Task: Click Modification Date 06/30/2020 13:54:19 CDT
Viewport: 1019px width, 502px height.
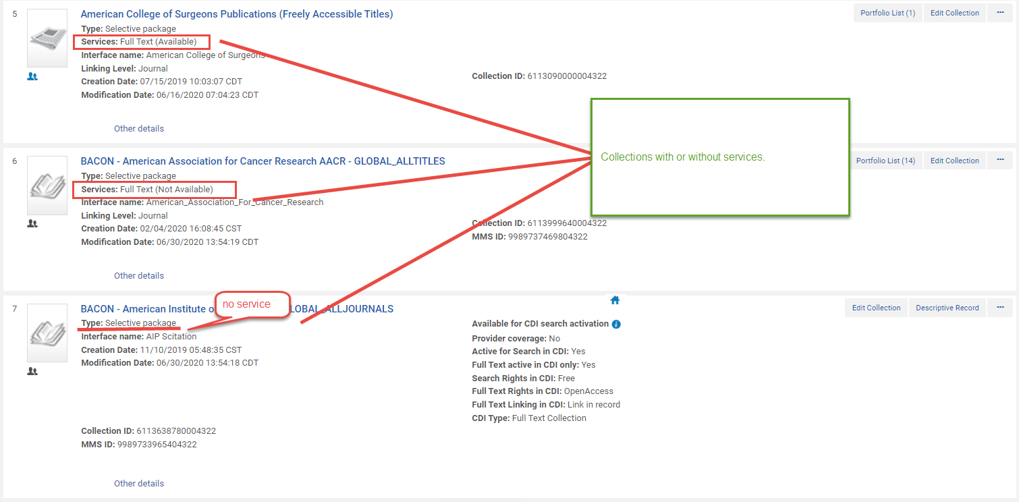Action: point(170,242)
